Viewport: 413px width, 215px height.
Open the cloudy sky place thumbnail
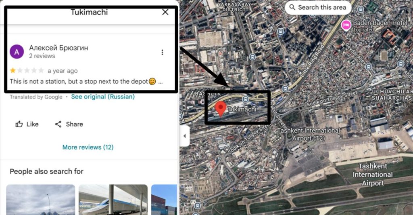pyautogui.click(x=41, y=200)
